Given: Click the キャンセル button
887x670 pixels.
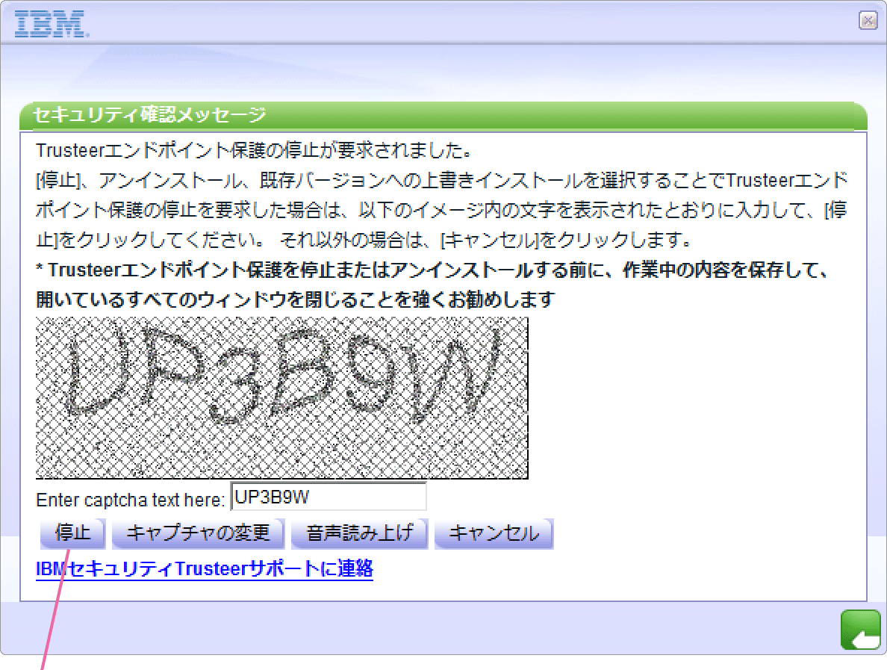Looking at the screenshot, I should coord(494,533).
